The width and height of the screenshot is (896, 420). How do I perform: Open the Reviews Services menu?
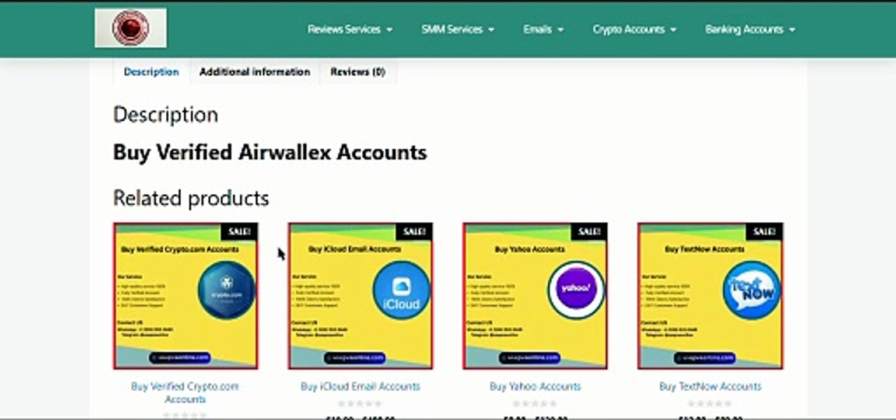point(350,29)
